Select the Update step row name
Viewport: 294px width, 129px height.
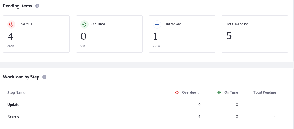point(13,104)
